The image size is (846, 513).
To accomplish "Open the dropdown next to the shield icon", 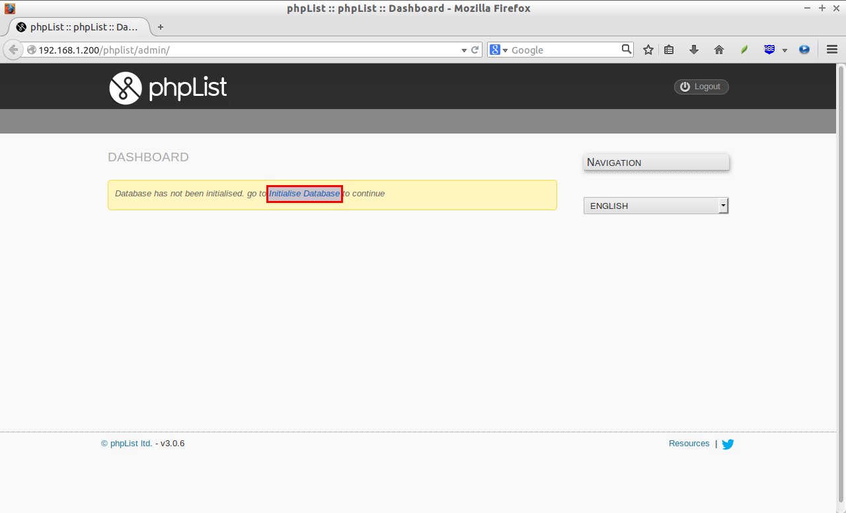I will pyautogui.click(x=785, y=50).
